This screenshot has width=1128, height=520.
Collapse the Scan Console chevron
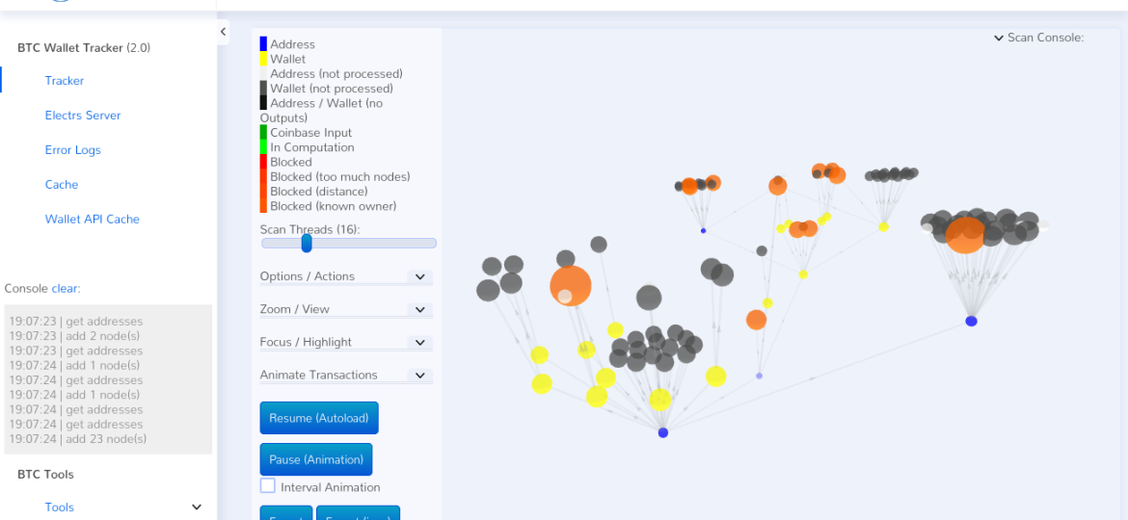[999, 39]
